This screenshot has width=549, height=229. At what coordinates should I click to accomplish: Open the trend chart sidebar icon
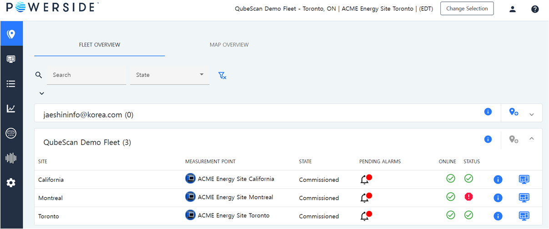(11, 108)
